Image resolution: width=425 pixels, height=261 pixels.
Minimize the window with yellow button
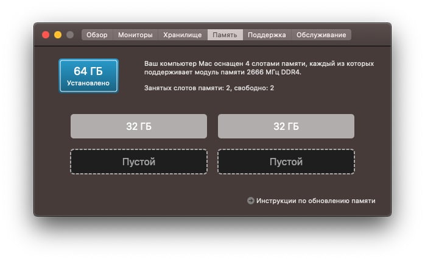[x=58, y=35]
